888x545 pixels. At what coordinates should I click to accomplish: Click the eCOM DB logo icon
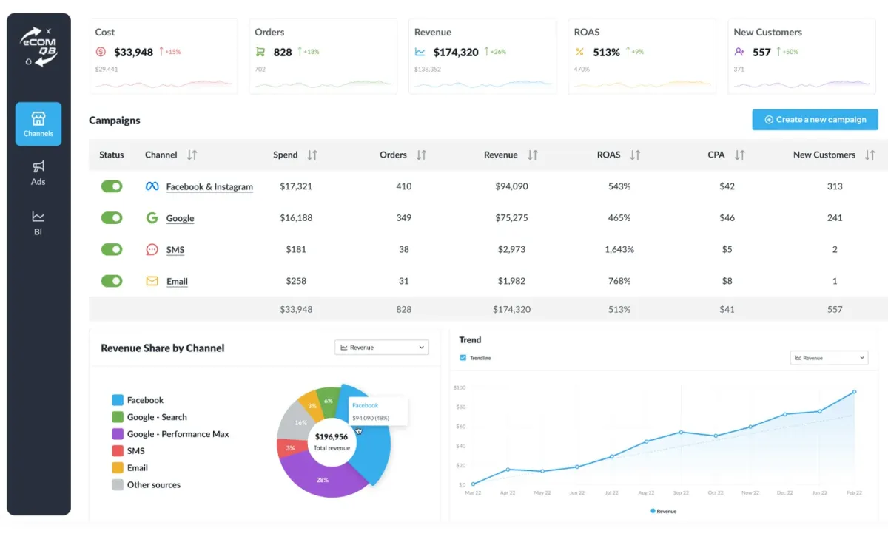point(38,47)
